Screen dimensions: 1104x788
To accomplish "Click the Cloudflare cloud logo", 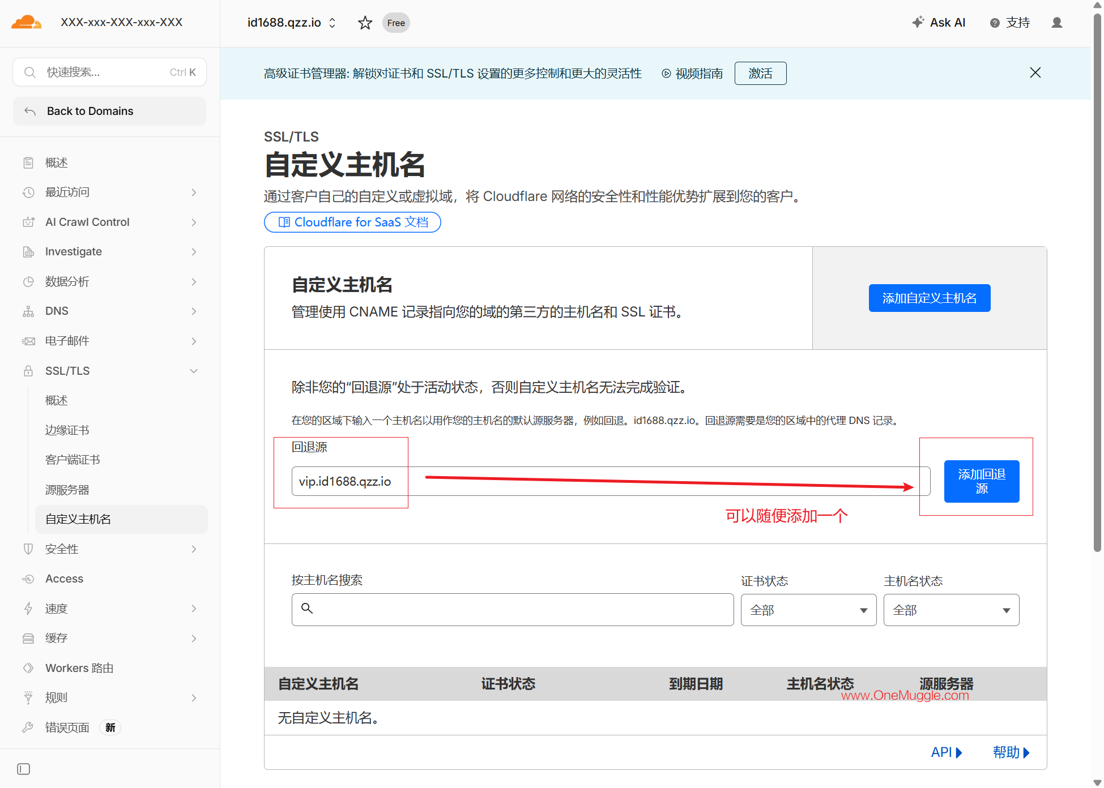I will pyautogui.click(x=26, y=23).
